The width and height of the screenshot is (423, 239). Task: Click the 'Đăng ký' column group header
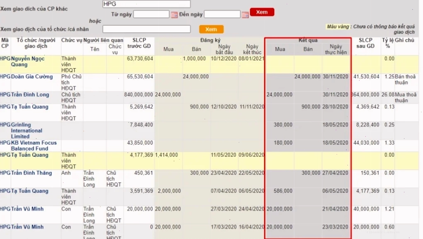coord(210,41)
